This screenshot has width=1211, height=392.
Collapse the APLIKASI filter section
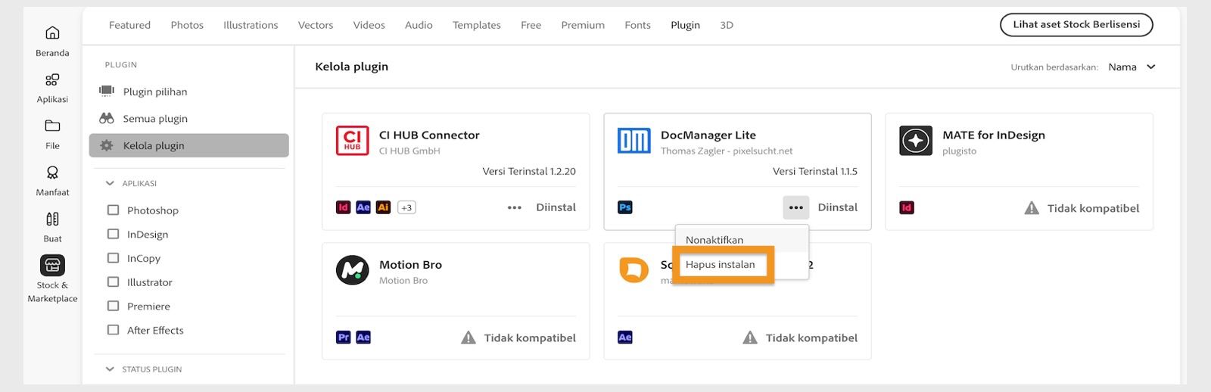point(110,183)
